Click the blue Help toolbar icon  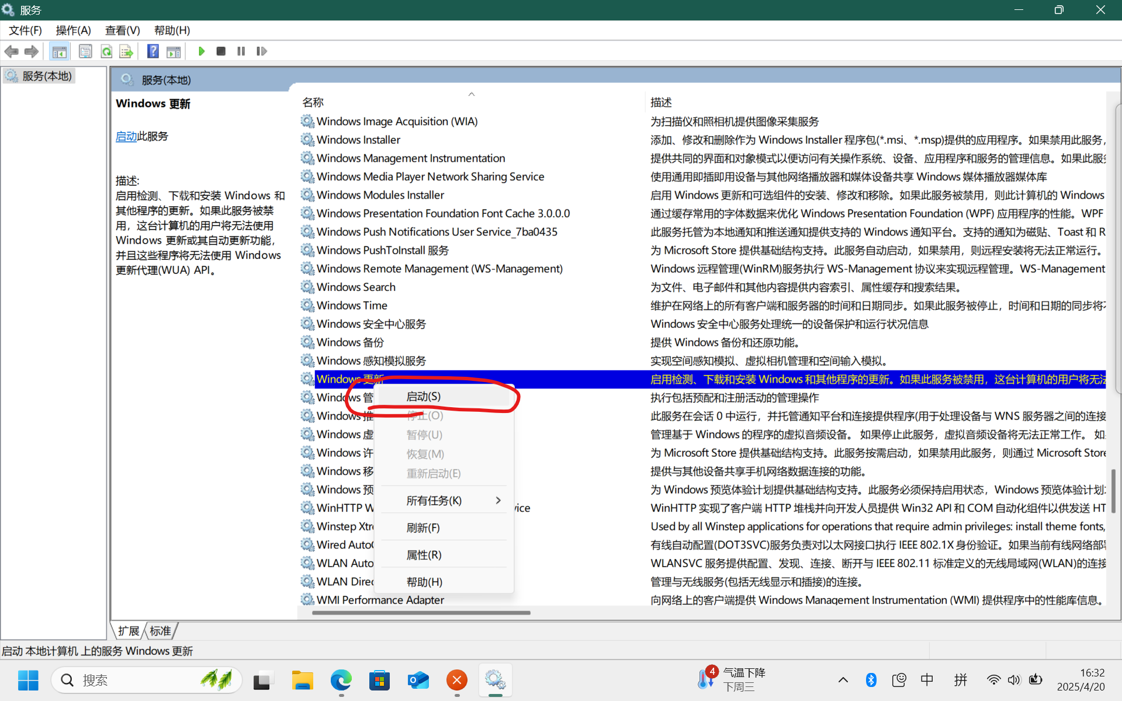pyautogui.click(x=153, y=51)
